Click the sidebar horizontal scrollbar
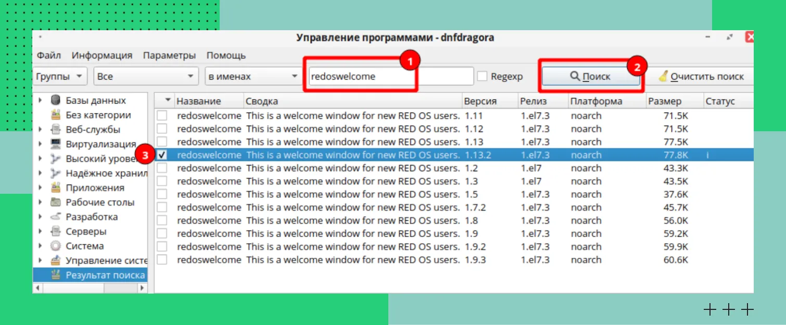 90,287
